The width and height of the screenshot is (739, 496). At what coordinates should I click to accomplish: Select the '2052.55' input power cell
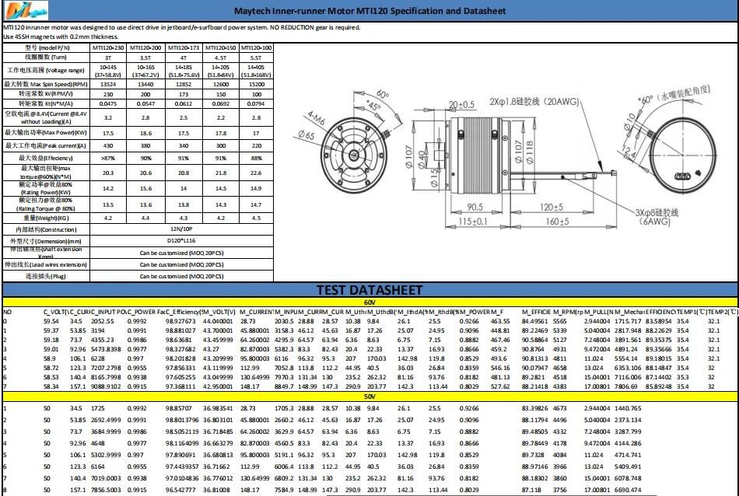click(103, 321)
